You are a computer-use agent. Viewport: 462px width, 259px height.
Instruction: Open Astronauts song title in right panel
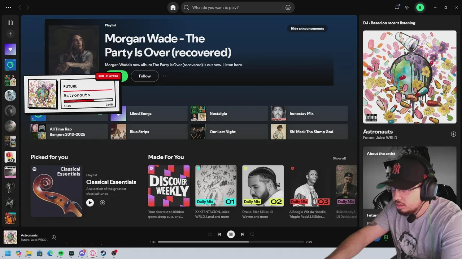click(378, 132)
